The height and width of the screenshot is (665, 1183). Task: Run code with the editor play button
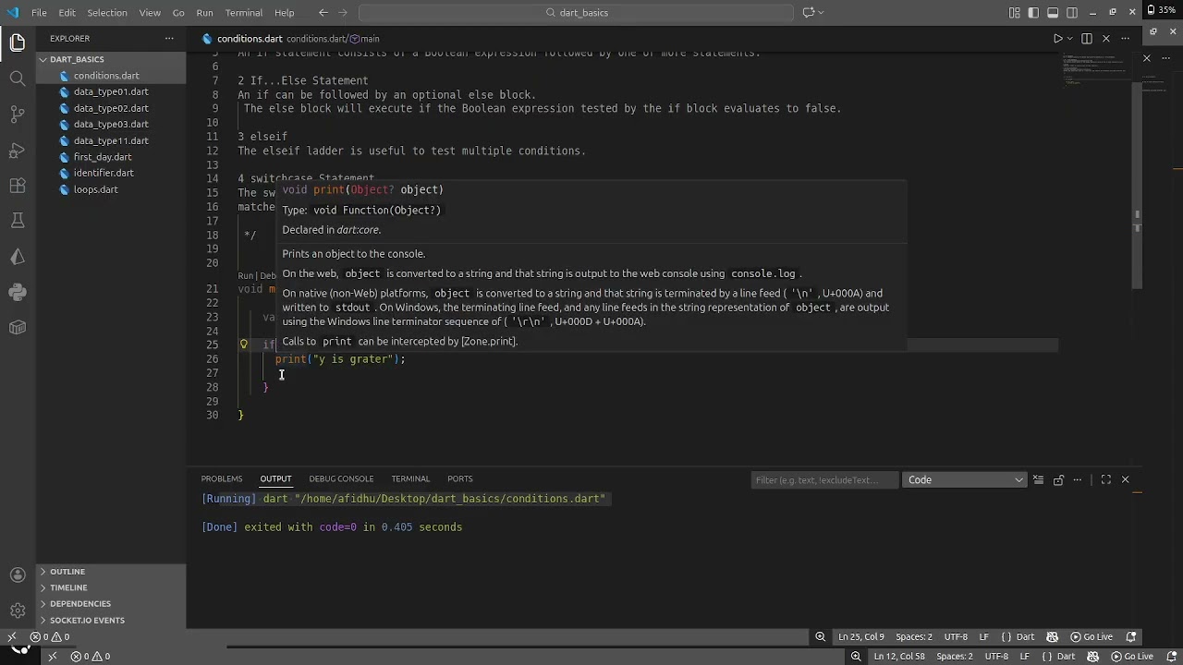(x=1058, y=39)
